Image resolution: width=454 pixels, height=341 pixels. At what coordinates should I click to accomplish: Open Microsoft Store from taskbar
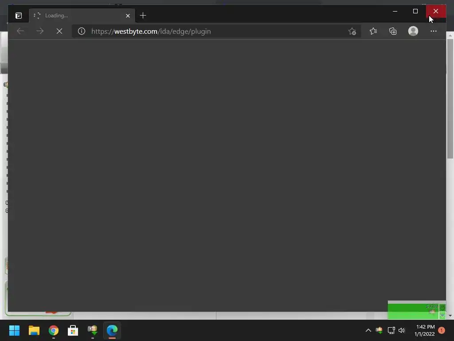click(x=73, y=330)
